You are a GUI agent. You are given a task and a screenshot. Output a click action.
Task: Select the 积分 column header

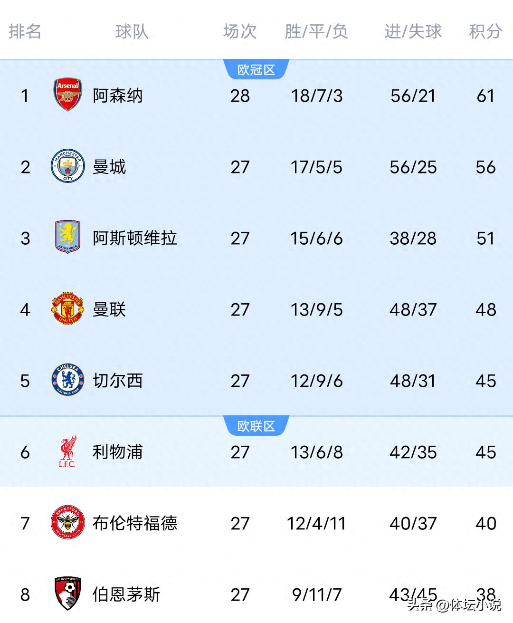pyautogui.click(x=485, y=31)
